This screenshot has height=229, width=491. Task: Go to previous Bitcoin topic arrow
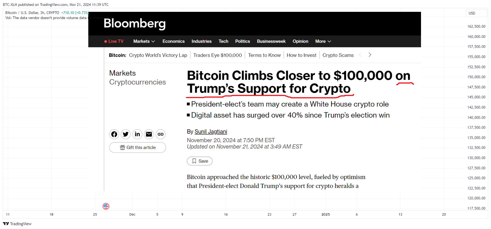tap(360, 55)
